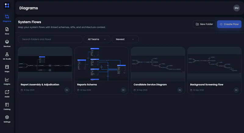The height and width of the screenshot is (133, 244).
Task: Click the DU badge on Reports Schema card
Action: 123,90
